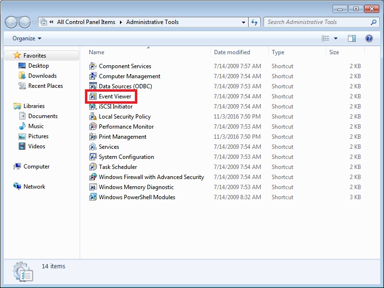Screen dimensions: 384x288
Task: Click the Computer Management shortcut icon
Action: point(93,76)
